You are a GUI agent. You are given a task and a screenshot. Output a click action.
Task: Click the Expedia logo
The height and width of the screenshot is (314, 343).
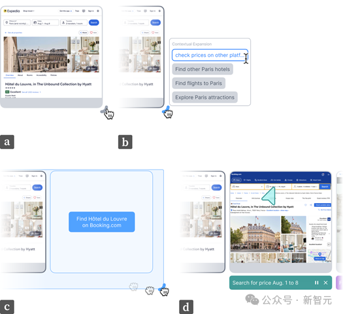click(x=12, y=11)
